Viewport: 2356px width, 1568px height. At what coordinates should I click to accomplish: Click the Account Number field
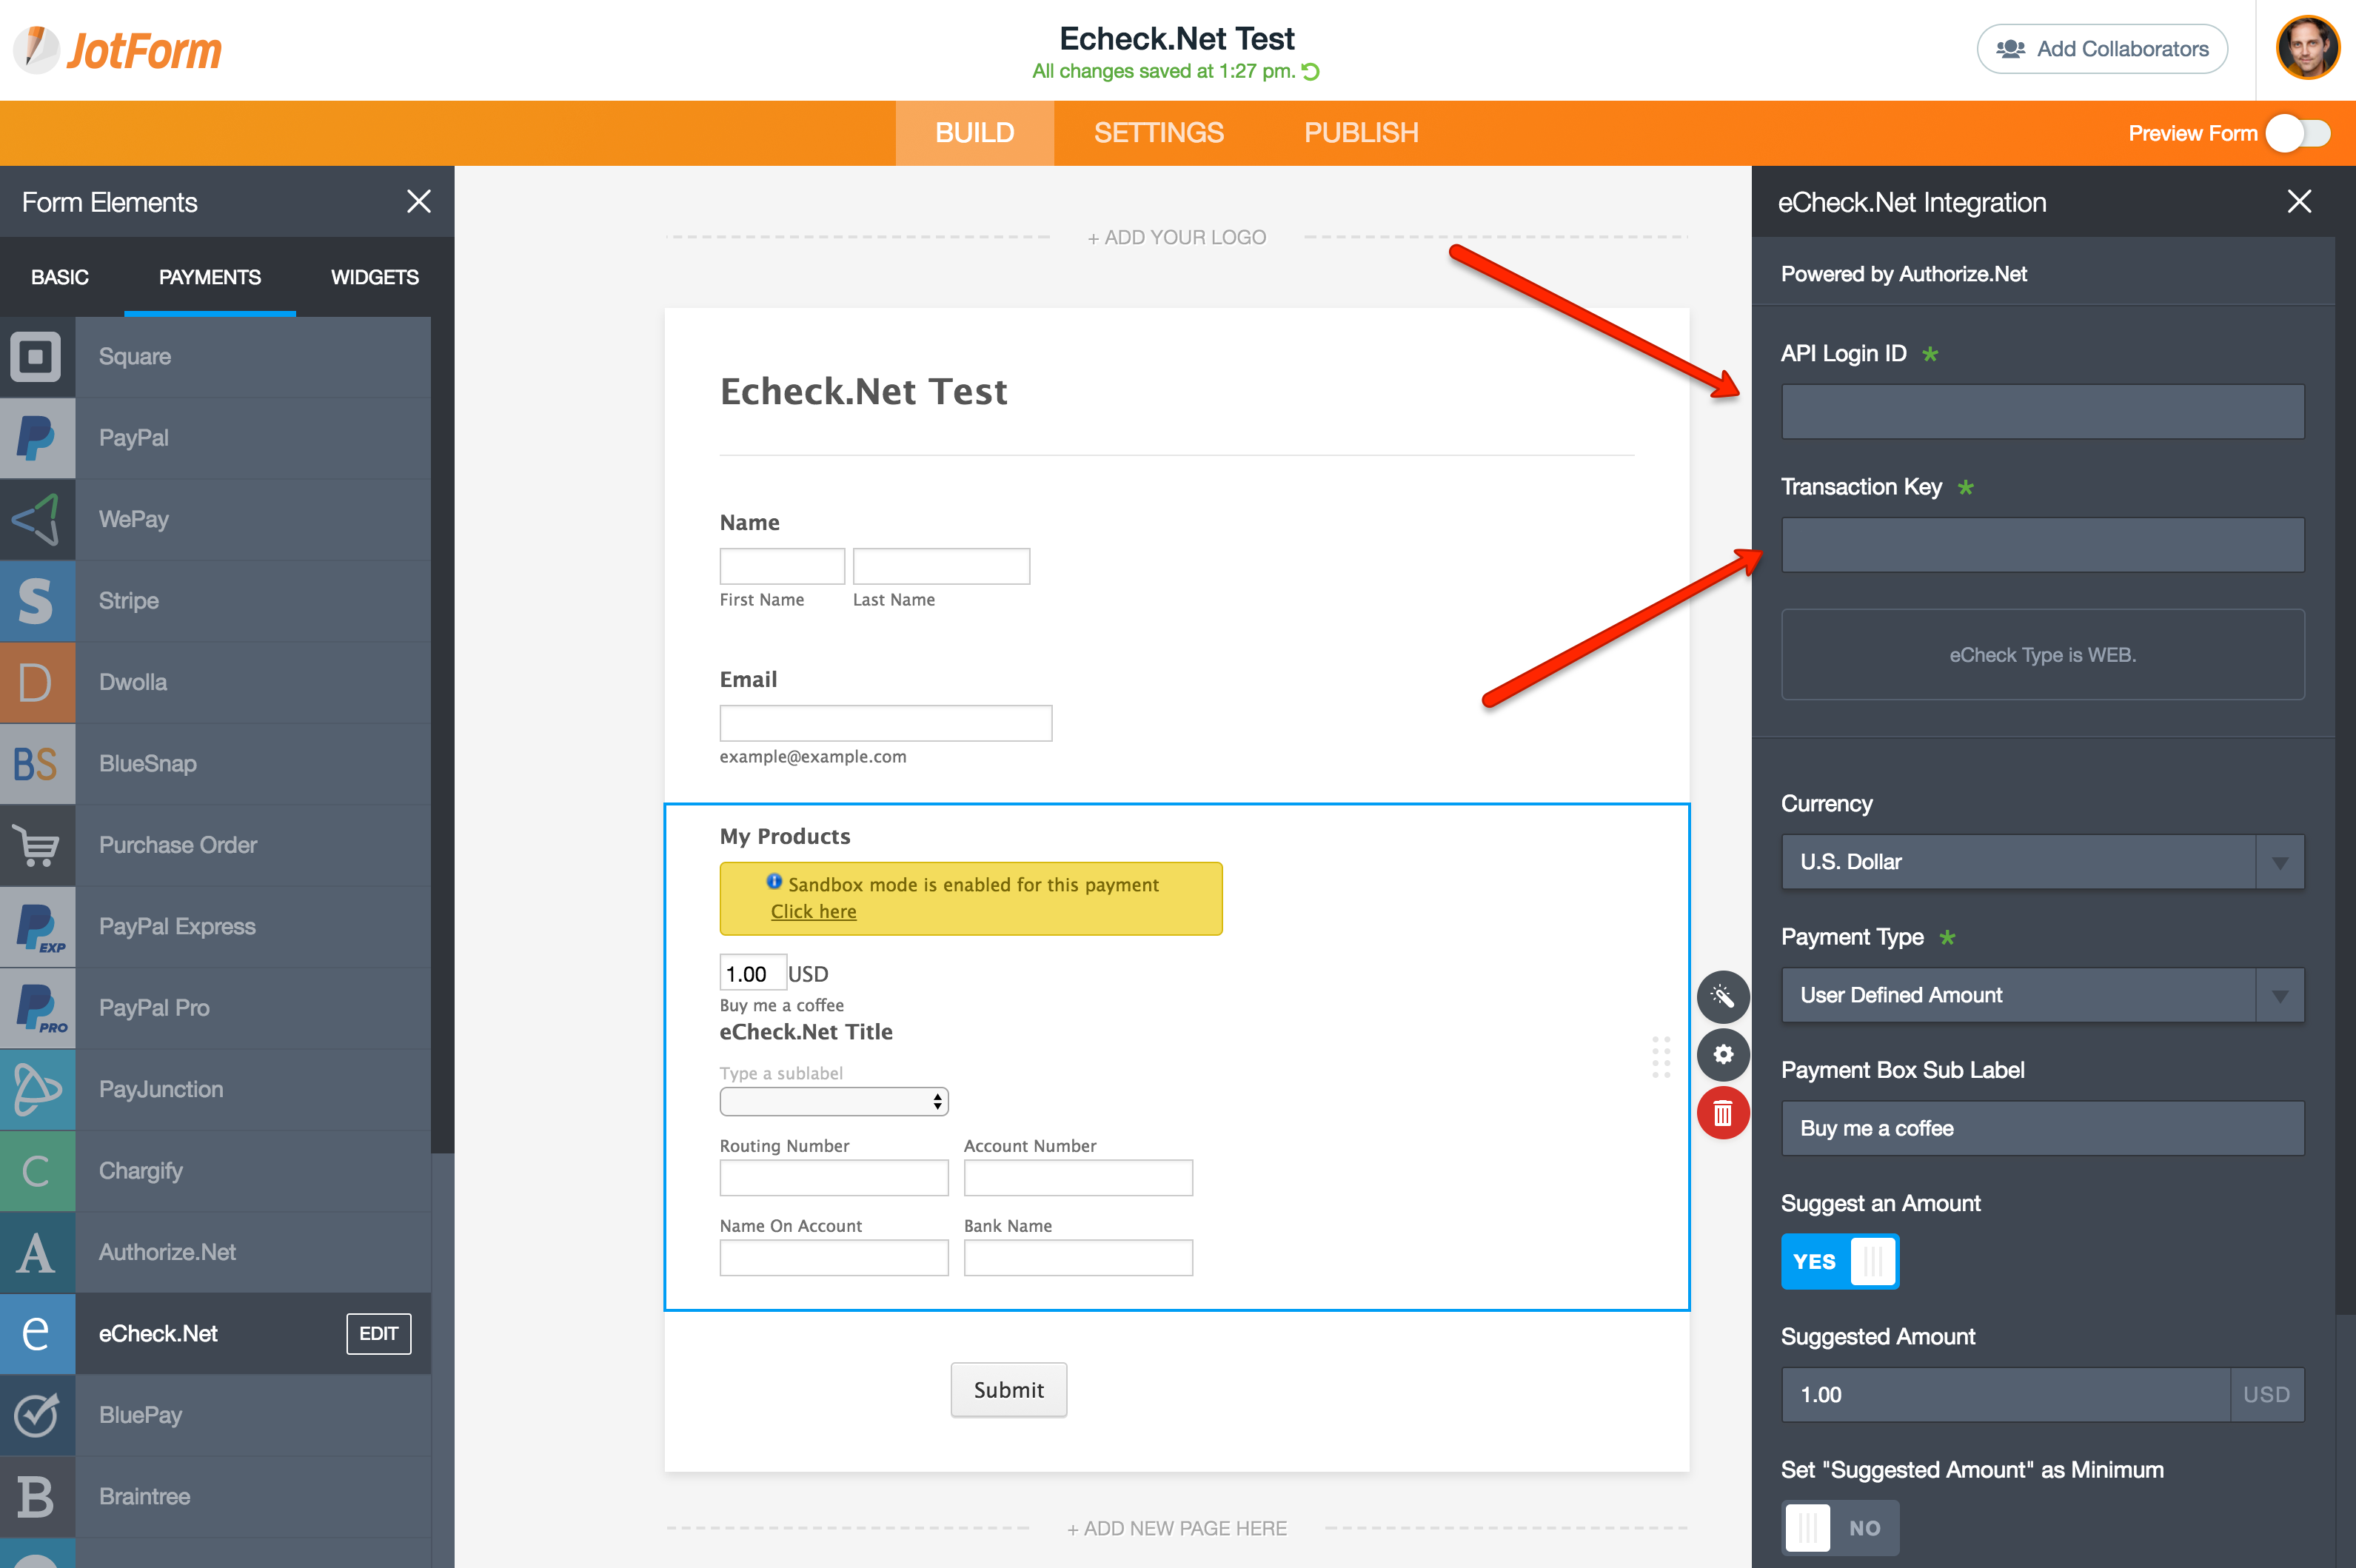(1078, 1178)
